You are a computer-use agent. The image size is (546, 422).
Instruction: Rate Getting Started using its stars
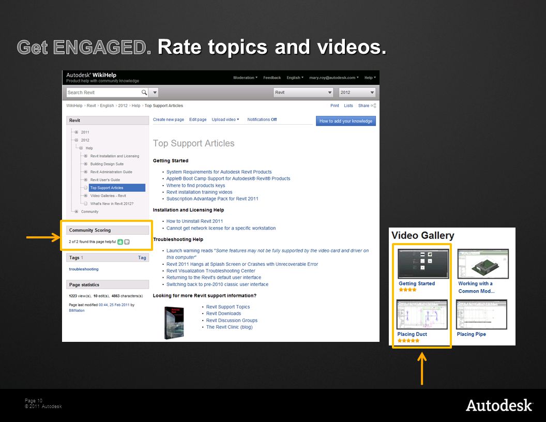[407, 290]
